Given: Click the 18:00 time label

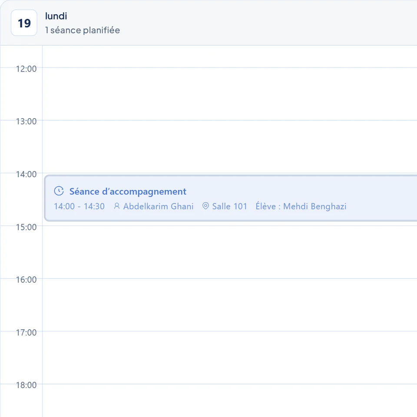Looking at the screenshot, I should tap(26, 385).
